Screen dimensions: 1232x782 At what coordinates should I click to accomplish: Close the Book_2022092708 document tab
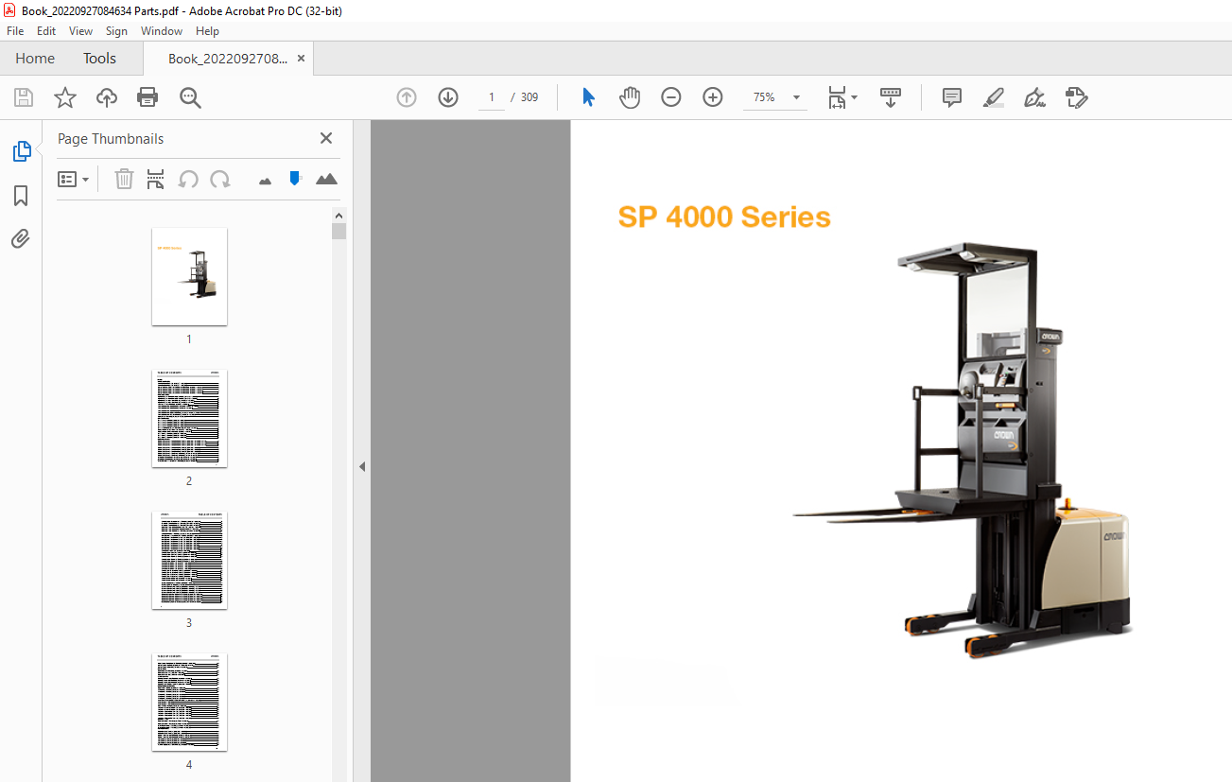pos(301,59)
